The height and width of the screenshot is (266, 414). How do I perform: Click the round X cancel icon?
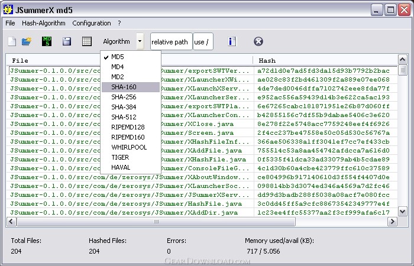(258, 41)
